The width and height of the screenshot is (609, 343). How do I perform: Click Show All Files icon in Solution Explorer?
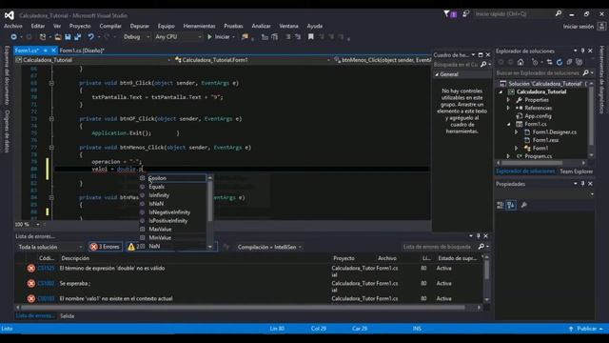coord(580,62)
